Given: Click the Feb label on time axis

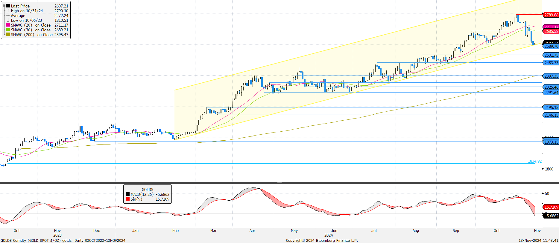Looking at the screenshot, I should click(x=175, y=230).
